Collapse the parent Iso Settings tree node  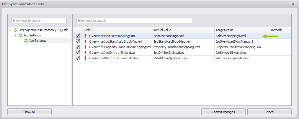[15, 36]
